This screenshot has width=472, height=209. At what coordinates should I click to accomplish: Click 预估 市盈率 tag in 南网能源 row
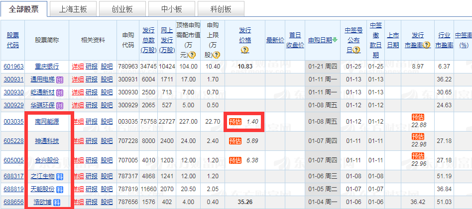[x=418, y=118]
